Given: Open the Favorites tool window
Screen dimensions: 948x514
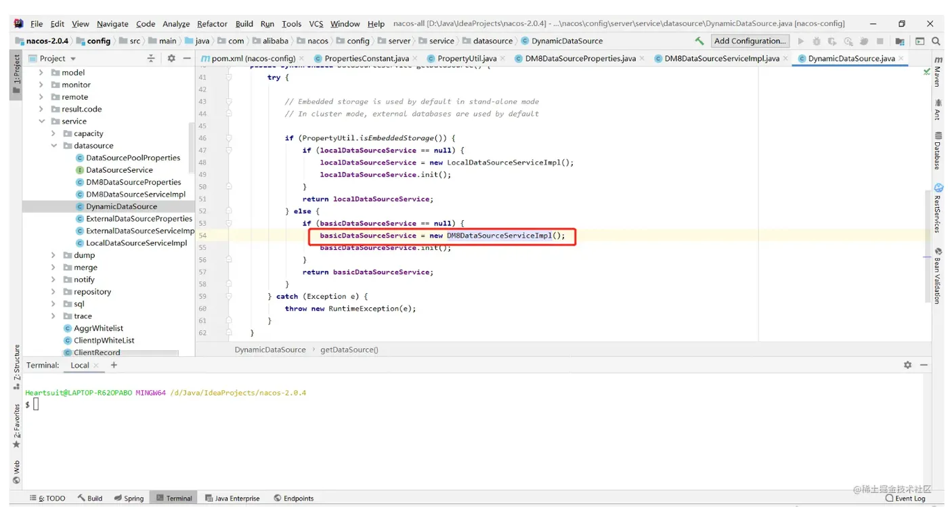Looking at the screenshot, I should pos(16,425).
